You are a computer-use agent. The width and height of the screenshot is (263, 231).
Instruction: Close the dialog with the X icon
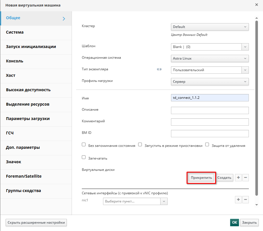point(256,5)
